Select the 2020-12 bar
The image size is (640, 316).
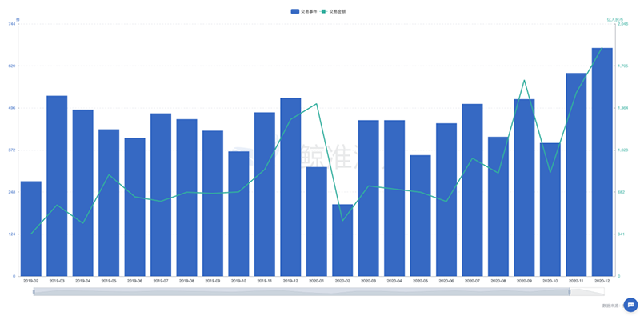pos(602,162)
